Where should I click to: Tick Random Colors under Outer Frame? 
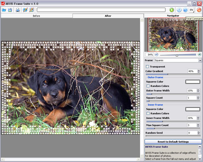coord(148,86)
